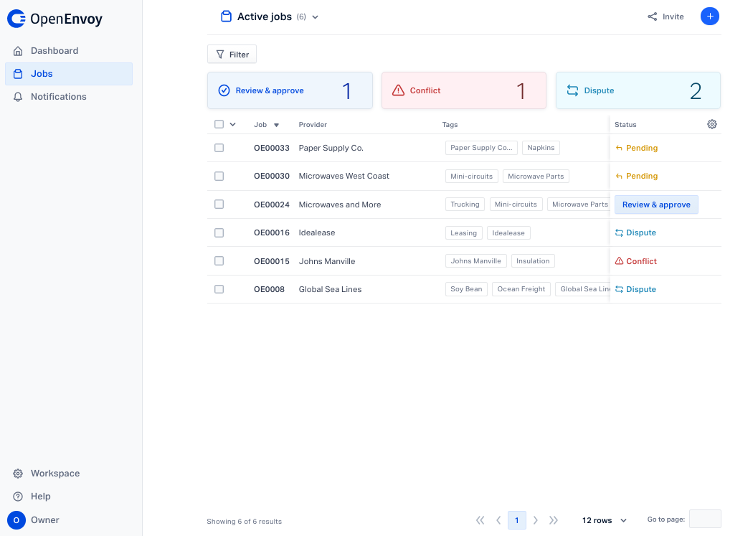This screenshot has width=753, height=536.
Task: Click the Owner avatar circle
Action: (16, 520)
